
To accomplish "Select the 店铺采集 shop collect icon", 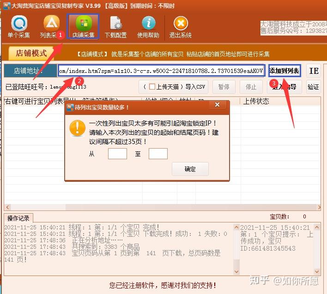I will pos(83,27).
